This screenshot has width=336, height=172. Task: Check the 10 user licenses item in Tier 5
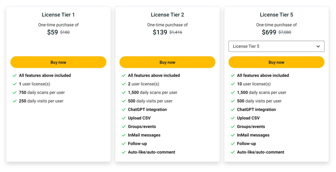coord(256,84)
